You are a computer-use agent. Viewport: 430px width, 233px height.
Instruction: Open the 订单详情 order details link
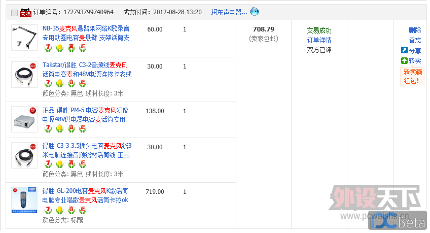[319, 40]
